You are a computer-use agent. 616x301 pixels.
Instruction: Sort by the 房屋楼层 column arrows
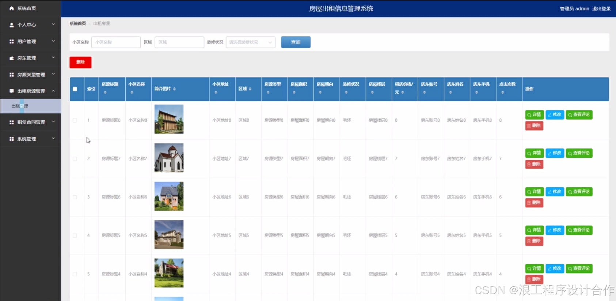click(x=372, y=93)
